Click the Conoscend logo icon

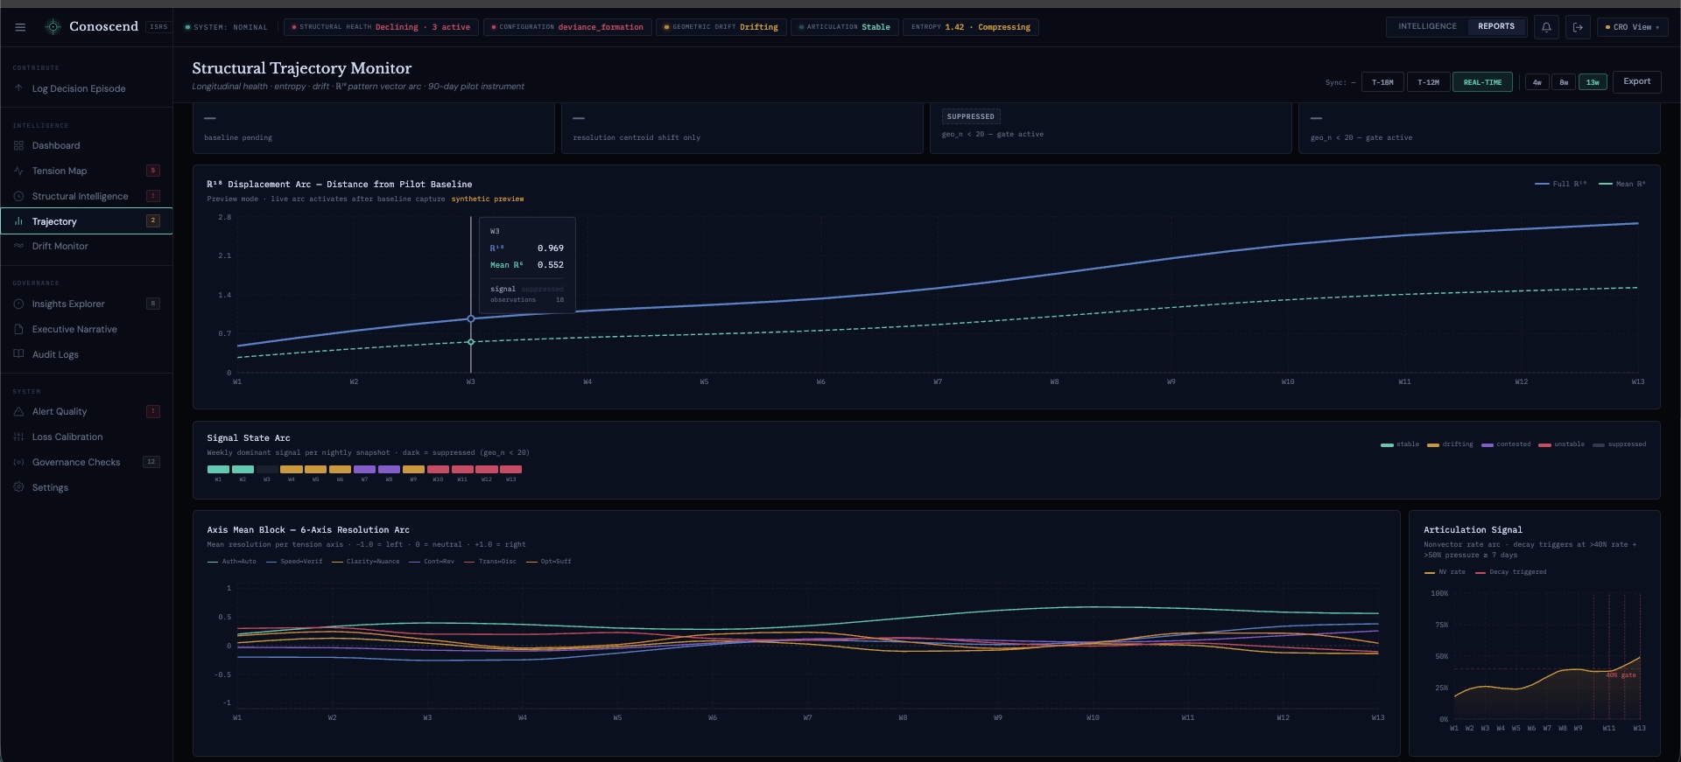(x=53, y=27)
